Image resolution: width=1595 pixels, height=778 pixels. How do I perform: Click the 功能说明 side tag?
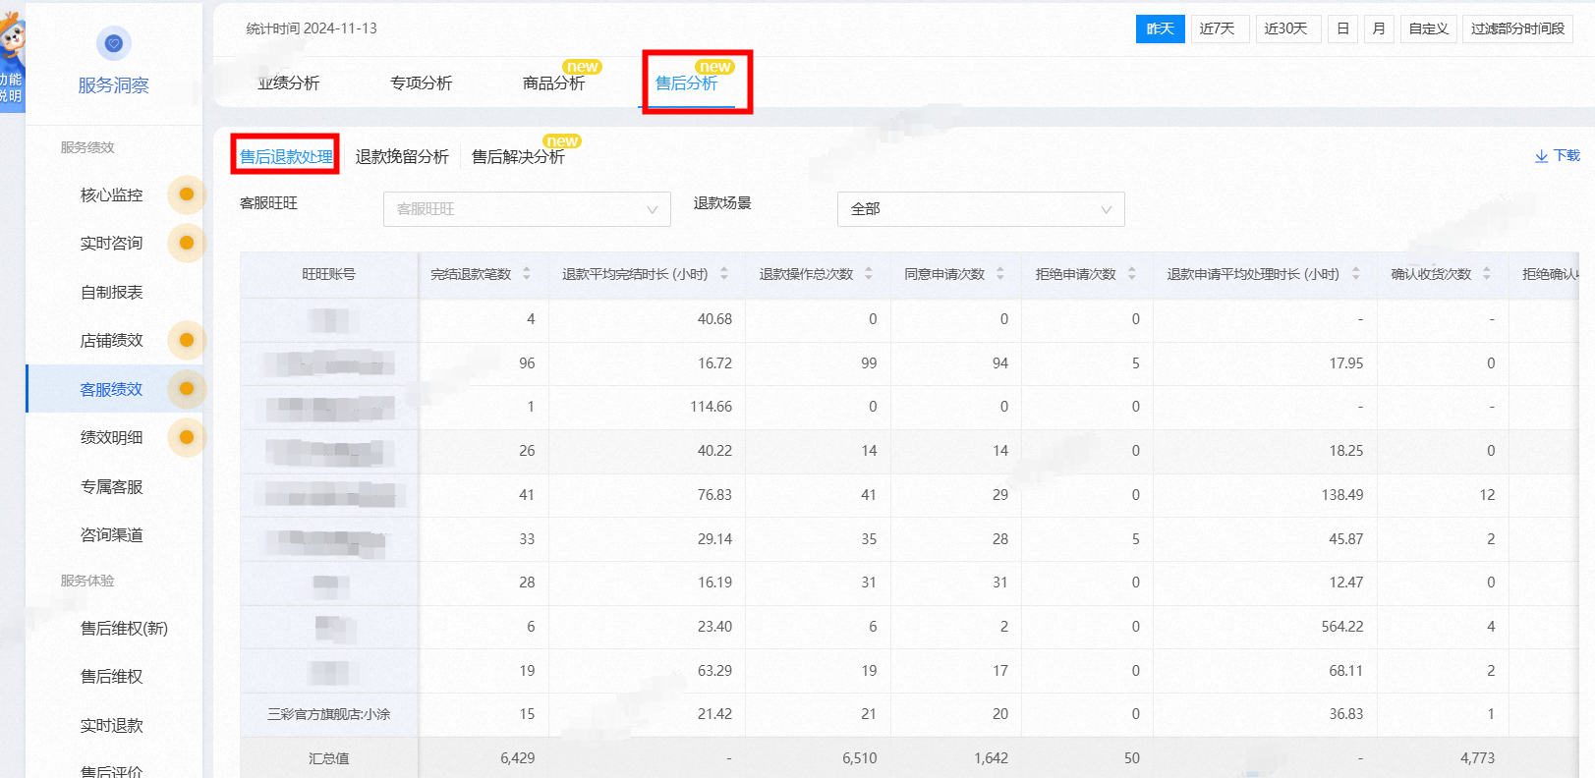click(11, 87)
